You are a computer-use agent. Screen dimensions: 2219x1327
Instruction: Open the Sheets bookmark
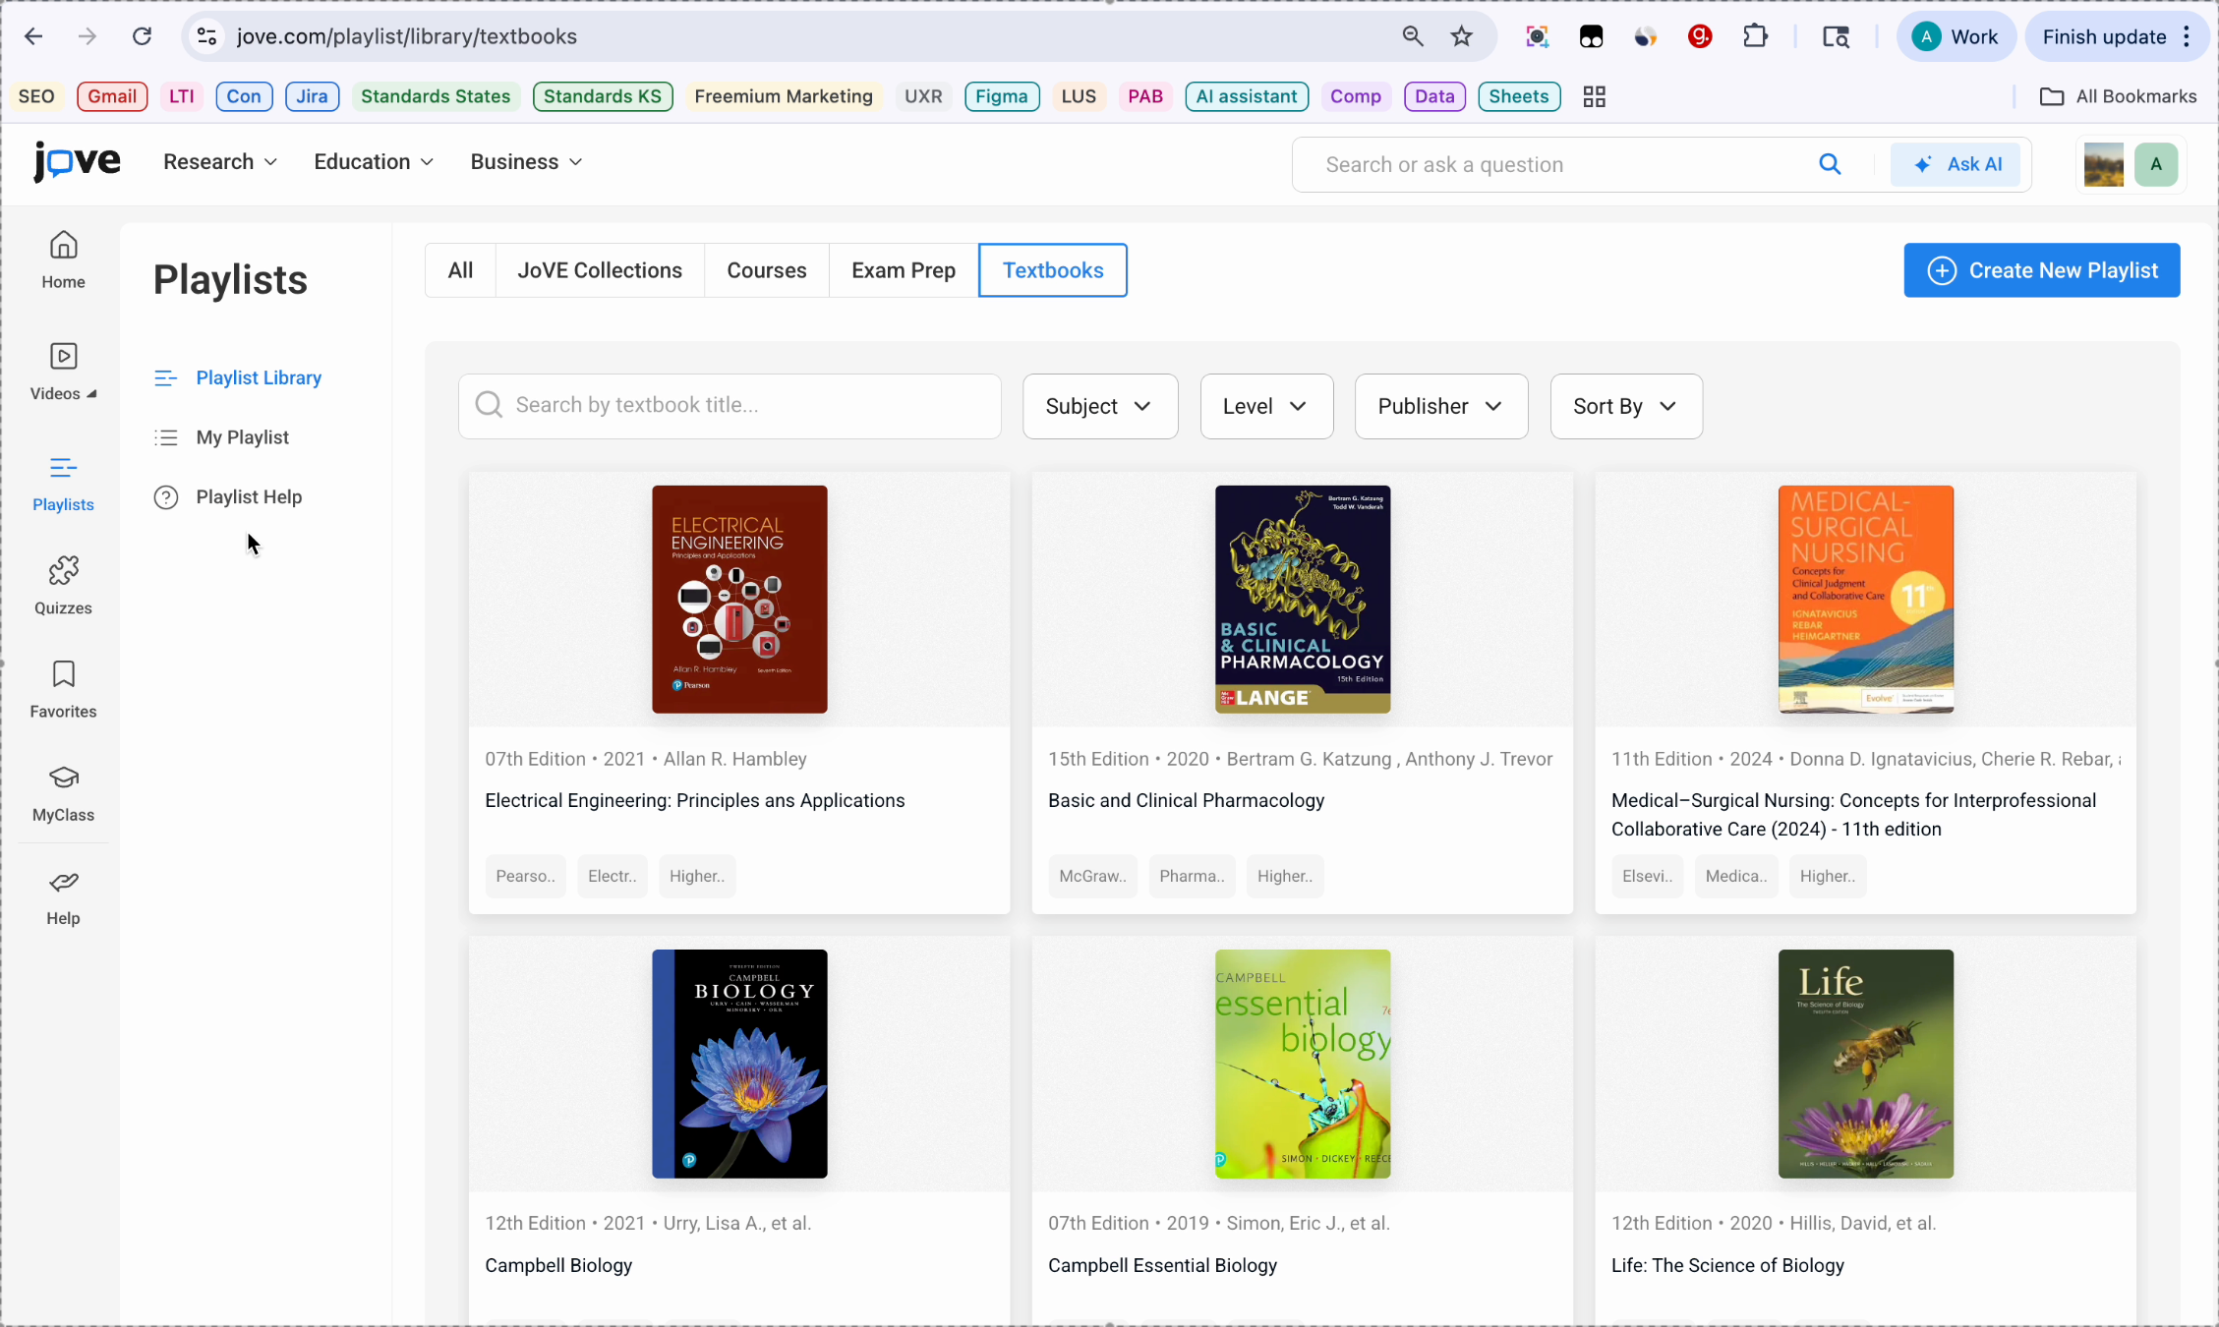(1519, 96)
